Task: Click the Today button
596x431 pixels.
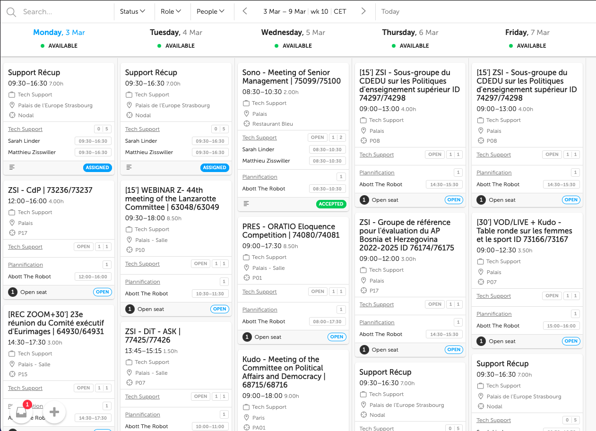Action: tap(390, 11)
